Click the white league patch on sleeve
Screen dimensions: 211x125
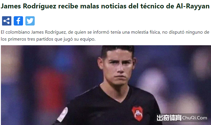click(x=63, y=115)
